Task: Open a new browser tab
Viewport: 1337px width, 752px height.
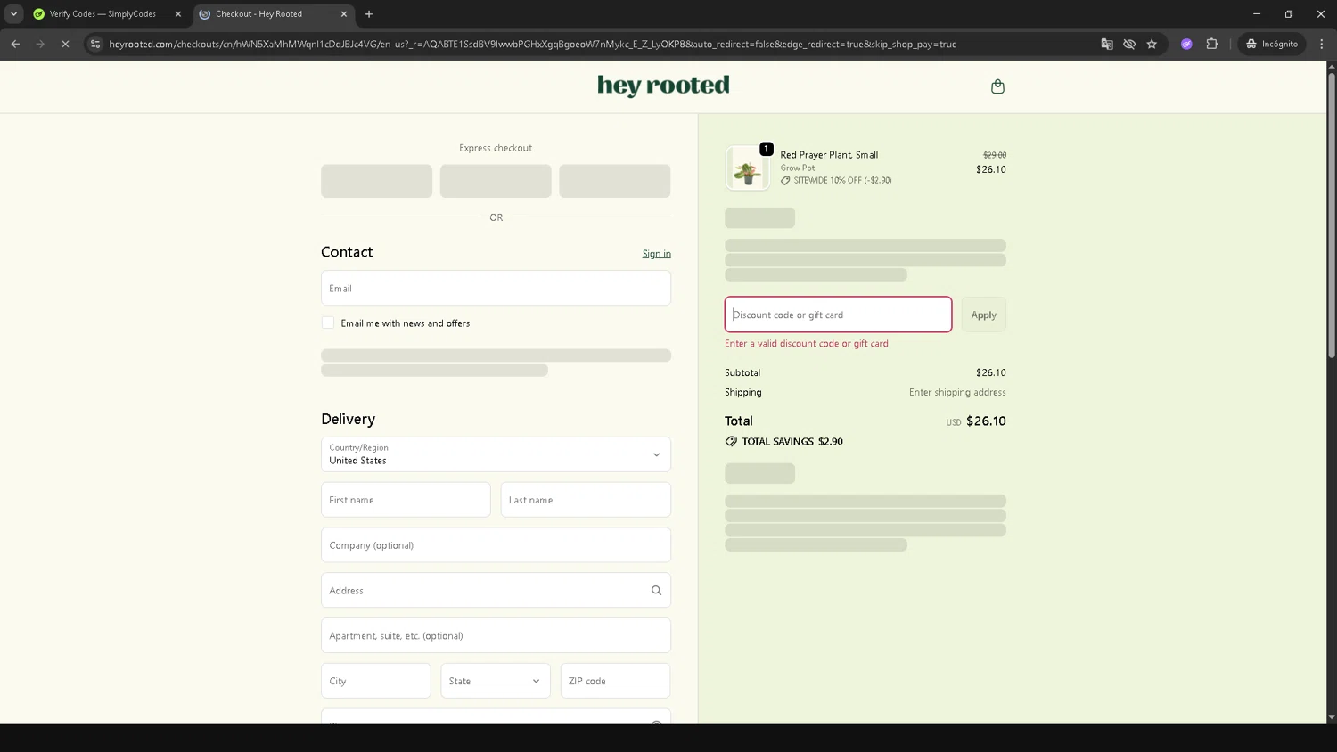Action: pyautogui.click(x=369, y=13)
